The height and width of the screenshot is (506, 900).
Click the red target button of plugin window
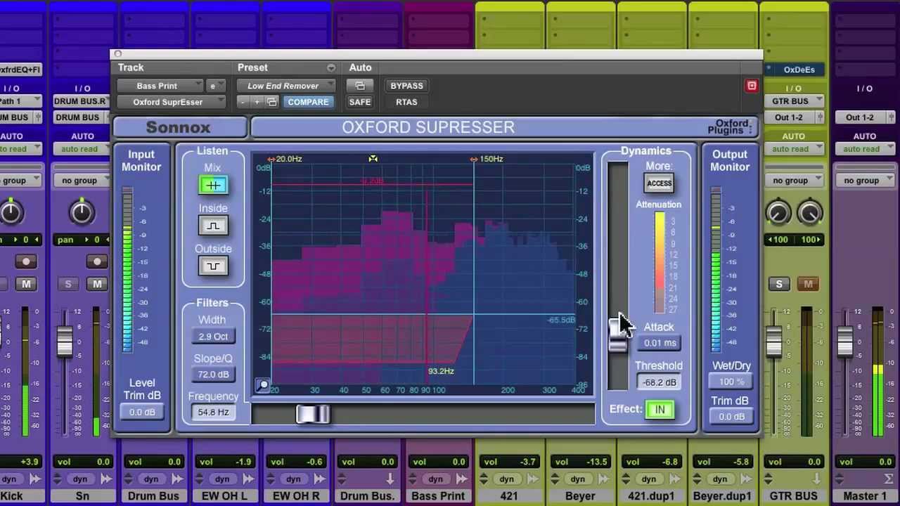point(752,86)
